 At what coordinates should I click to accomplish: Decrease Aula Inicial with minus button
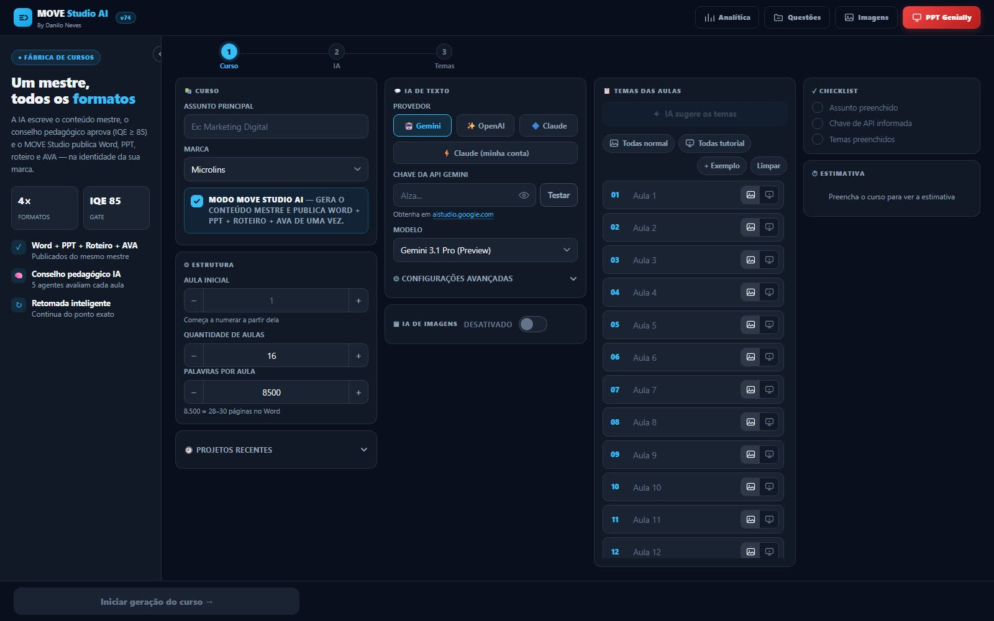[194, 301]
